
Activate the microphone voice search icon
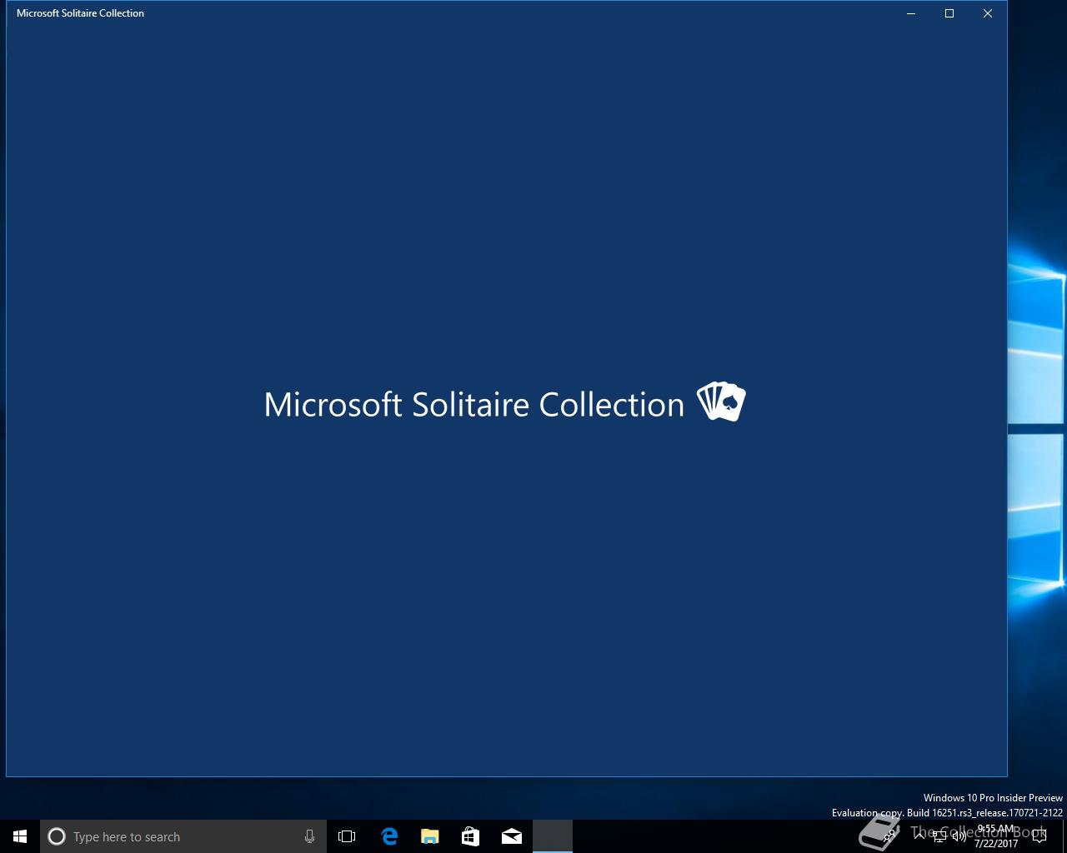(x=309, y=836)
